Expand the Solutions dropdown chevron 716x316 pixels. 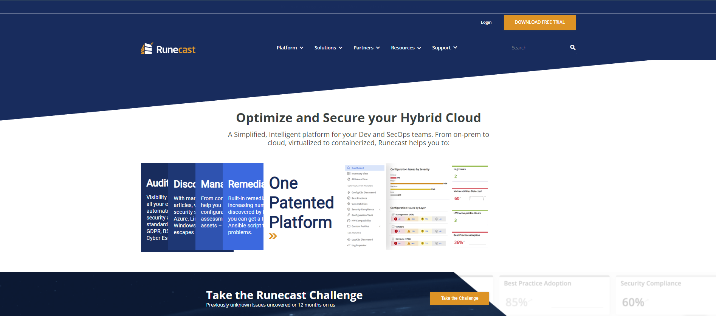click(x=341, y=48)
